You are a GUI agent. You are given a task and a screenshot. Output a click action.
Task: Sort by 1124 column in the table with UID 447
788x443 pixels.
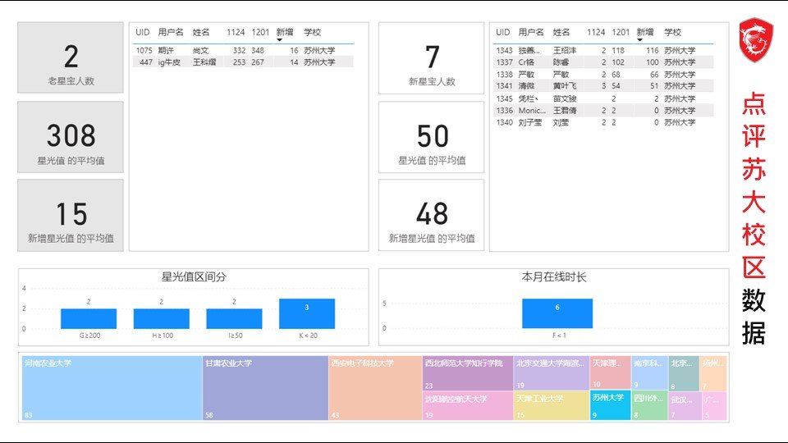[236, 32]
